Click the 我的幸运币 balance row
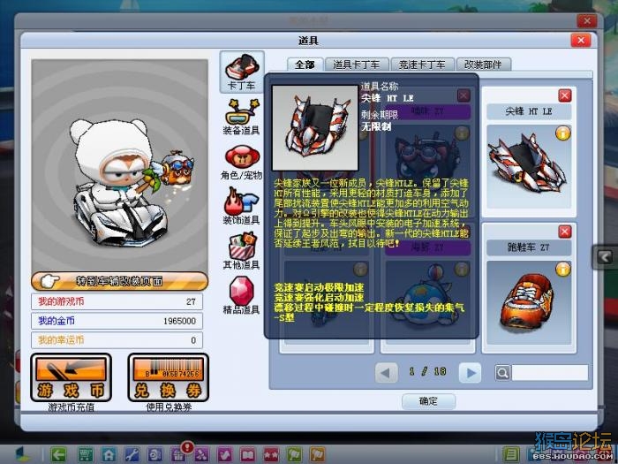 pos(117,339)
